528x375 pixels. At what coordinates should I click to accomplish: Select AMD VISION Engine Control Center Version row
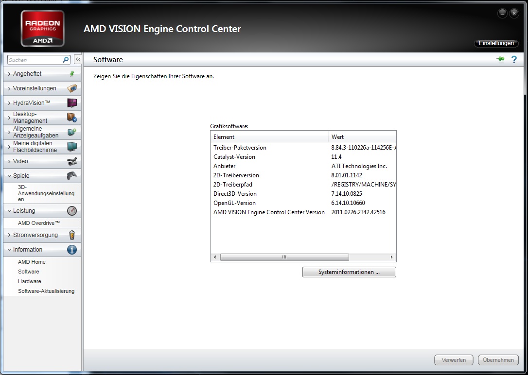303,212
